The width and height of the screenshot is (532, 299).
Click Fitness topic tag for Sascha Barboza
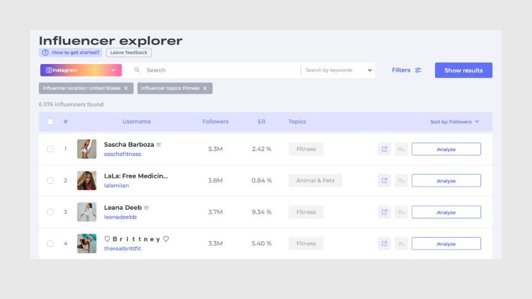click(306, 149)
